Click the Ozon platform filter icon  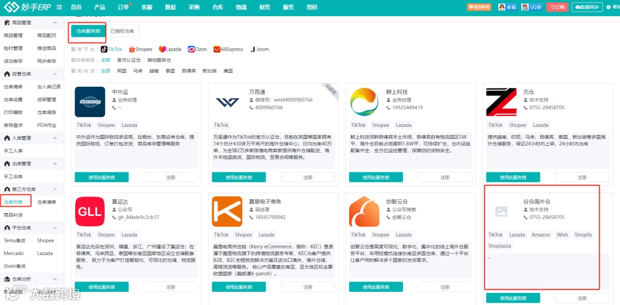click(191, 49)
